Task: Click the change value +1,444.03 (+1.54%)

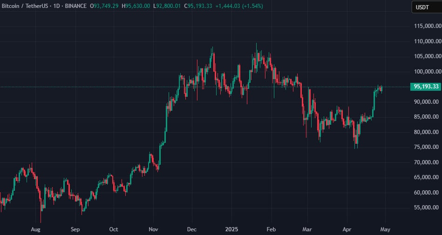Action: 239,6
